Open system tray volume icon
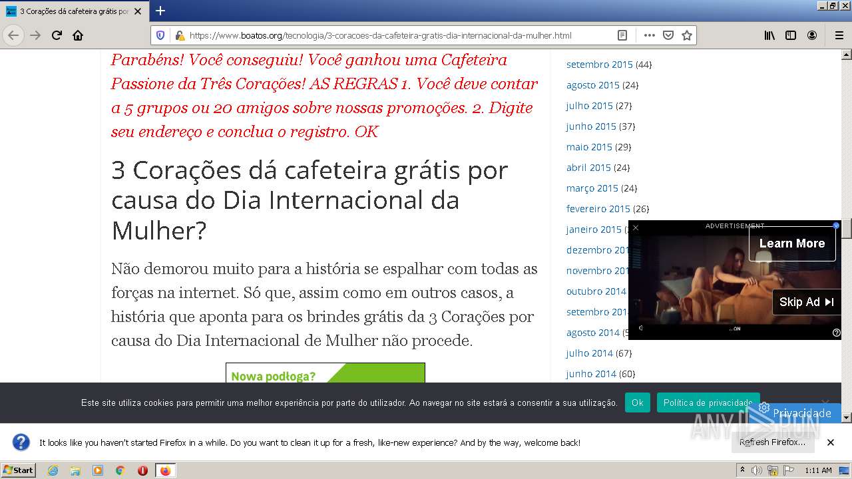Viewport: 852px width, 479px height. click(x=757, y=470)
